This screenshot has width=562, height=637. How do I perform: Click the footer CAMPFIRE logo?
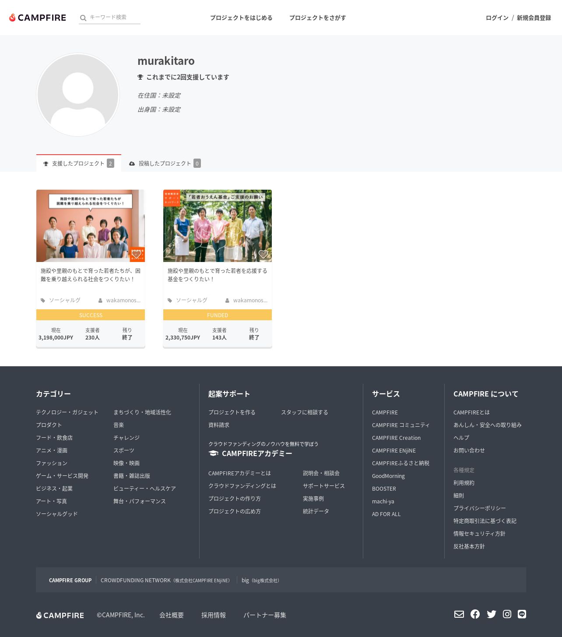(x=60, y=615)
